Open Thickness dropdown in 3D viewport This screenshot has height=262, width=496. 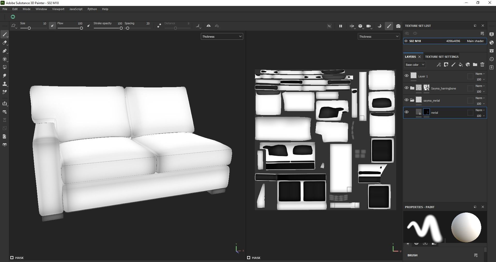[222, 37]
